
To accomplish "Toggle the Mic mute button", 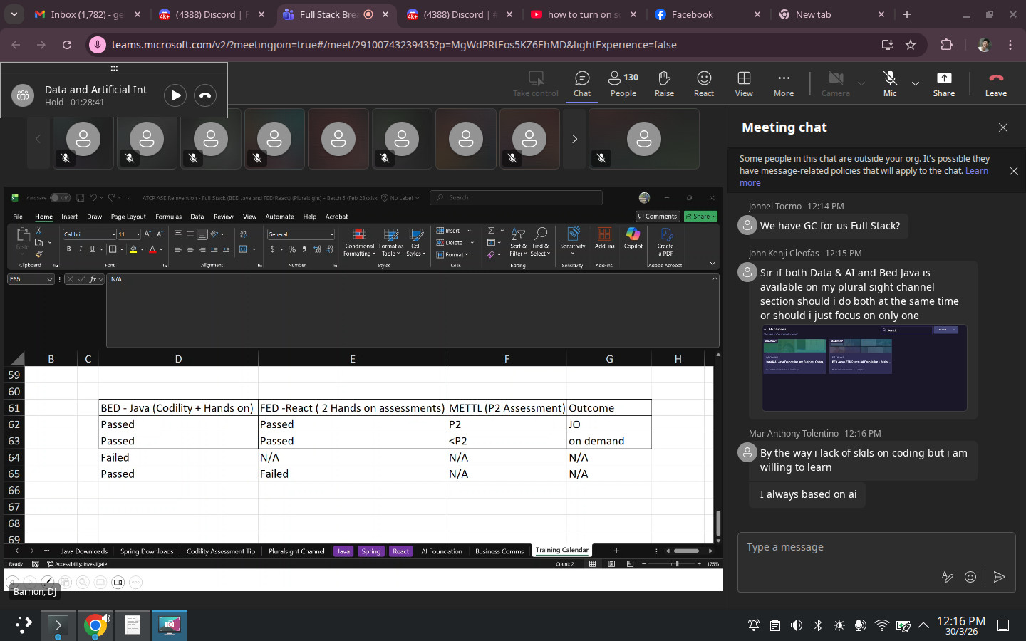I will (890, 84).
